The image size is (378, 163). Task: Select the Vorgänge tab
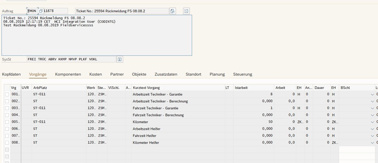click(38, 74)
